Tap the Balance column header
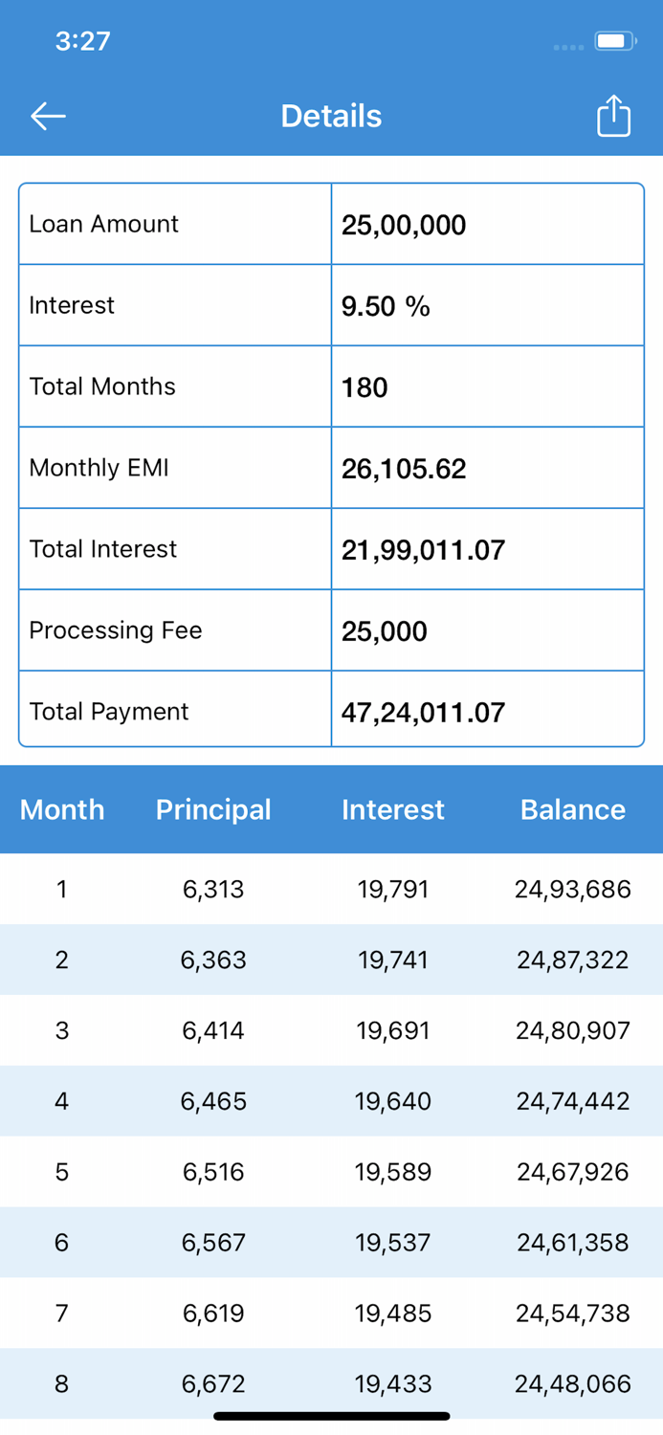Image resolution: width=663 pixels, height=1435 pixels. pos(572,809)
